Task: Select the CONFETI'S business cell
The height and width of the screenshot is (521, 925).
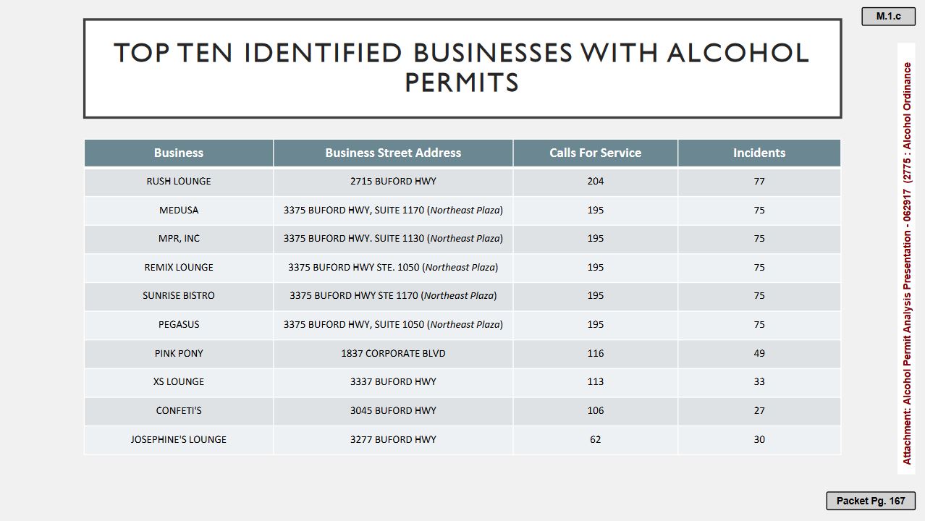Action: coord(179,410)
